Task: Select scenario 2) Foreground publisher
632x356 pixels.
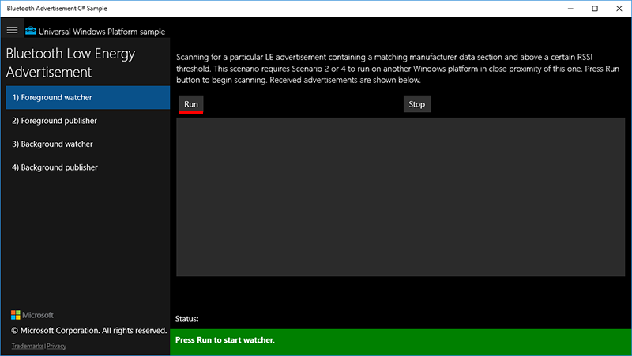Action: coord(88,121)
